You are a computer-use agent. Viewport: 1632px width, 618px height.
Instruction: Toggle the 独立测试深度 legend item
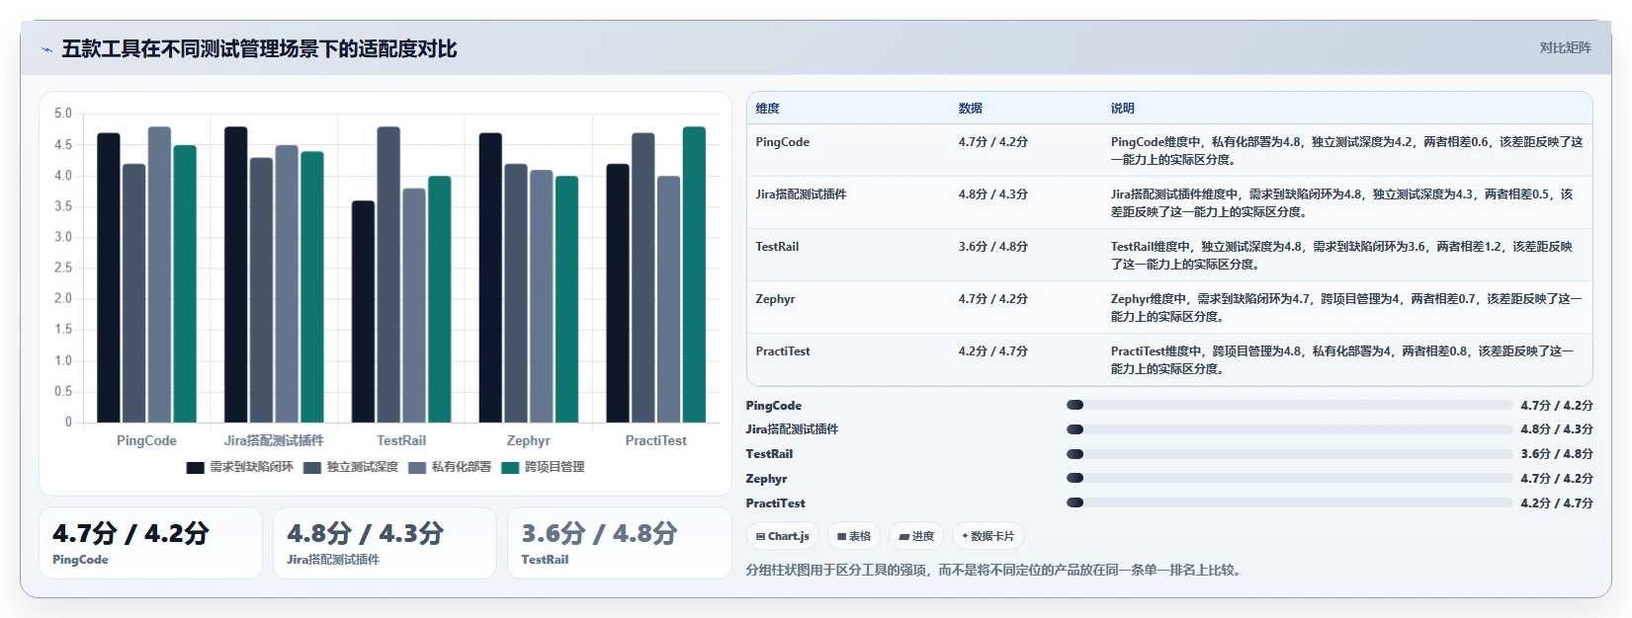click(x=351, y=467)
